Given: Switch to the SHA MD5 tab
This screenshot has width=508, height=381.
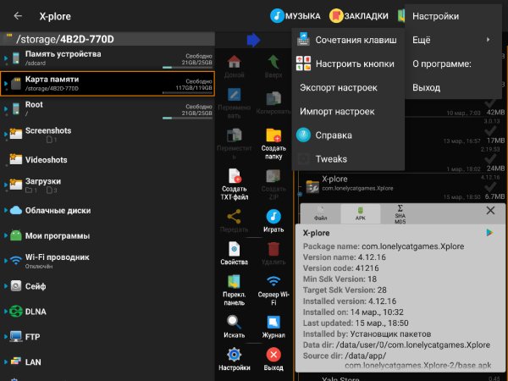Looking at the screenshot, I should click(x=400, y=214).
